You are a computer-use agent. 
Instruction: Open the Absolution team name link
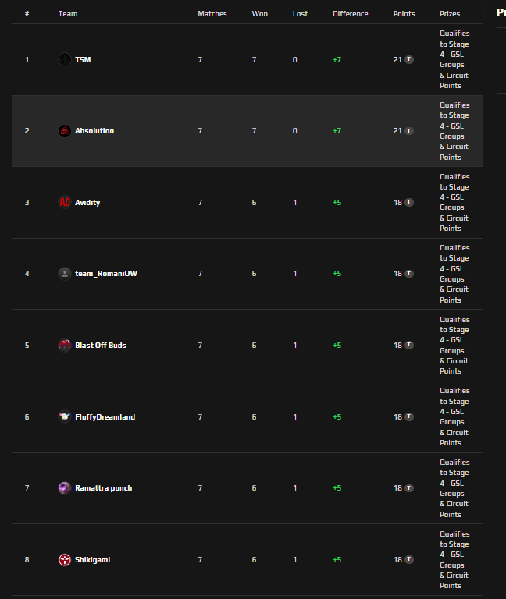coord(94,131)
